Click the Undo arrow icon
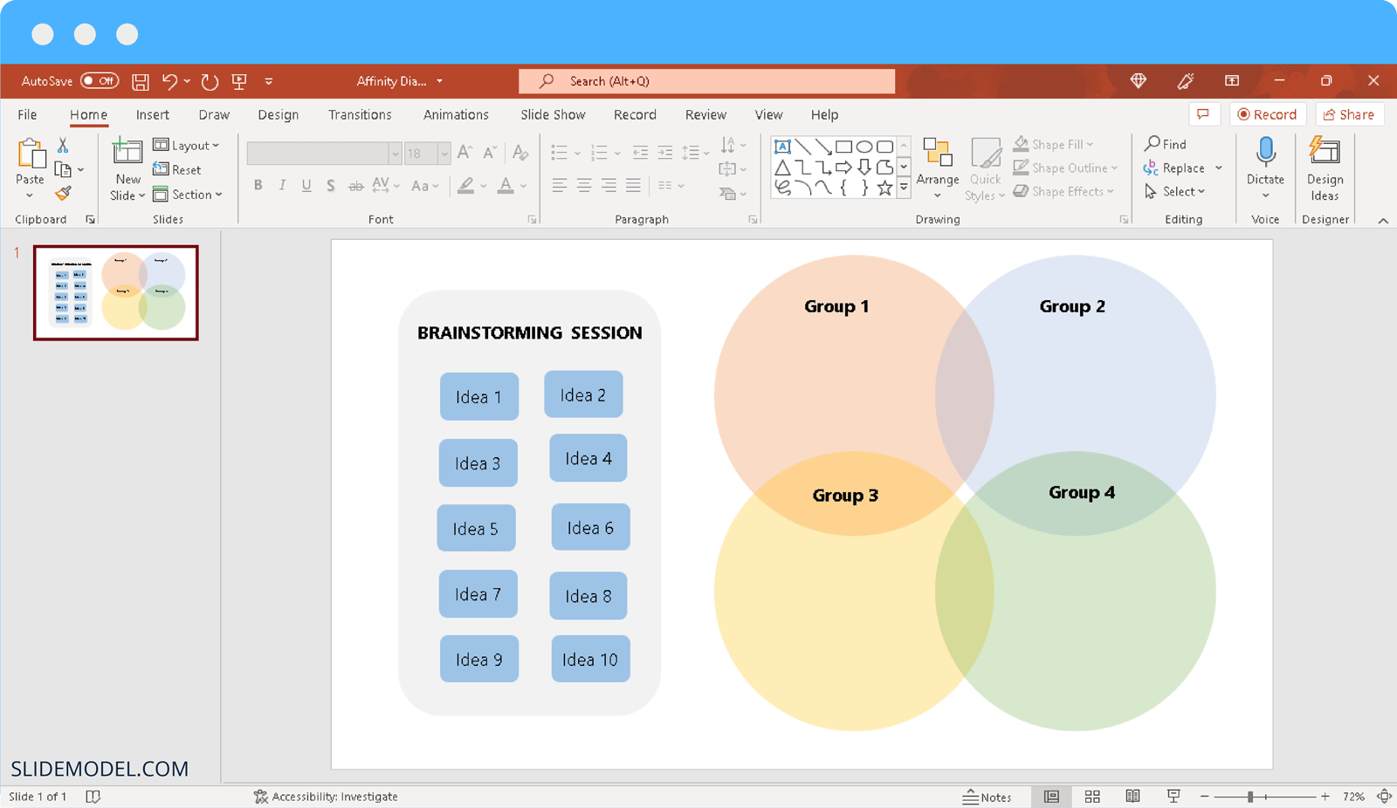1397x808 pixels. pyautogui.click(x=169, y=81)
